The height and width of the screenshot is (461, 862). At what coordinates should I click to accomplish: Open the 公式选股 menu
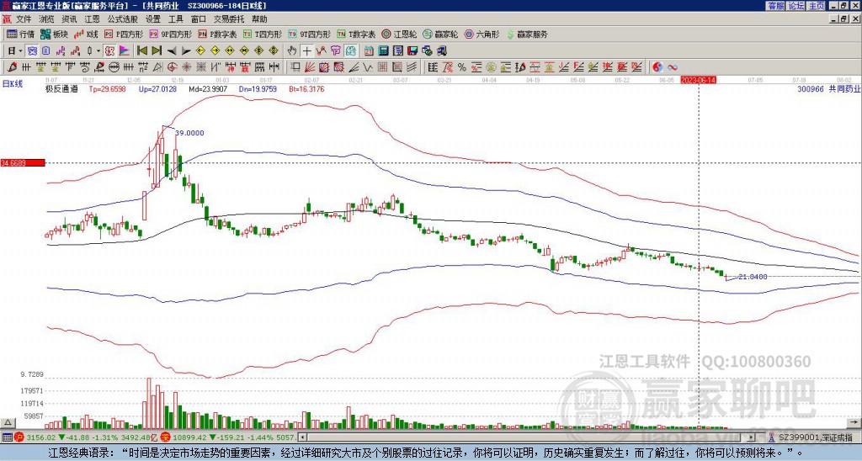pyautogui.click(x=122, y=19)
